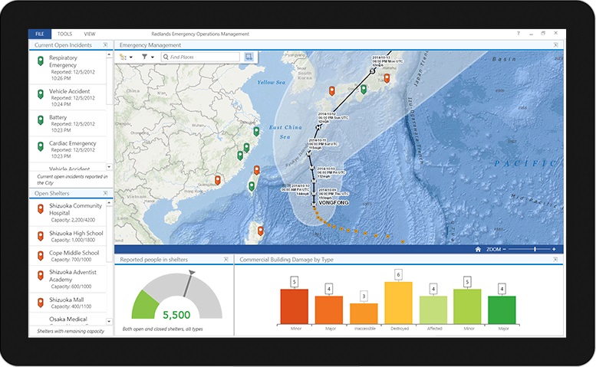Click the orange map pin near Guangzhou

217,180
